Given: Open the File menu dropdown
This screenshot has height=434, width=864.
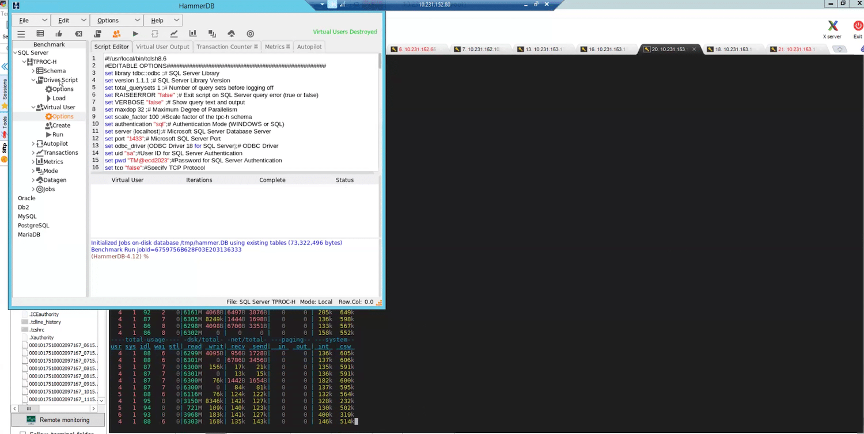Looking at the screenshot, I should pos(32,20).
